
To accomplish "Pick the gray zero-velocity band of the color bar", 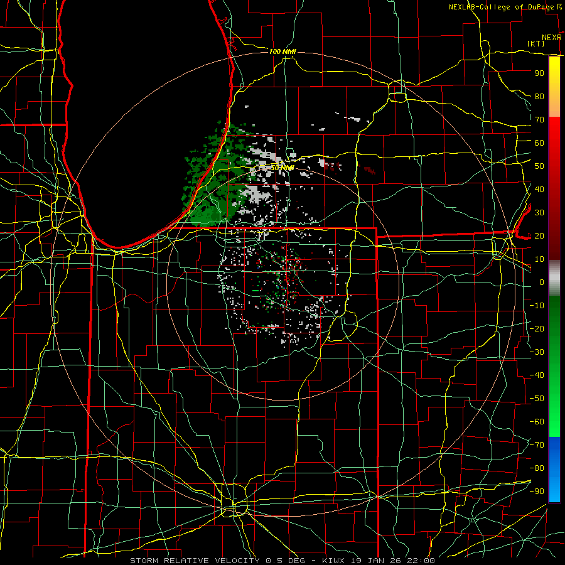I will click(554, 278).
